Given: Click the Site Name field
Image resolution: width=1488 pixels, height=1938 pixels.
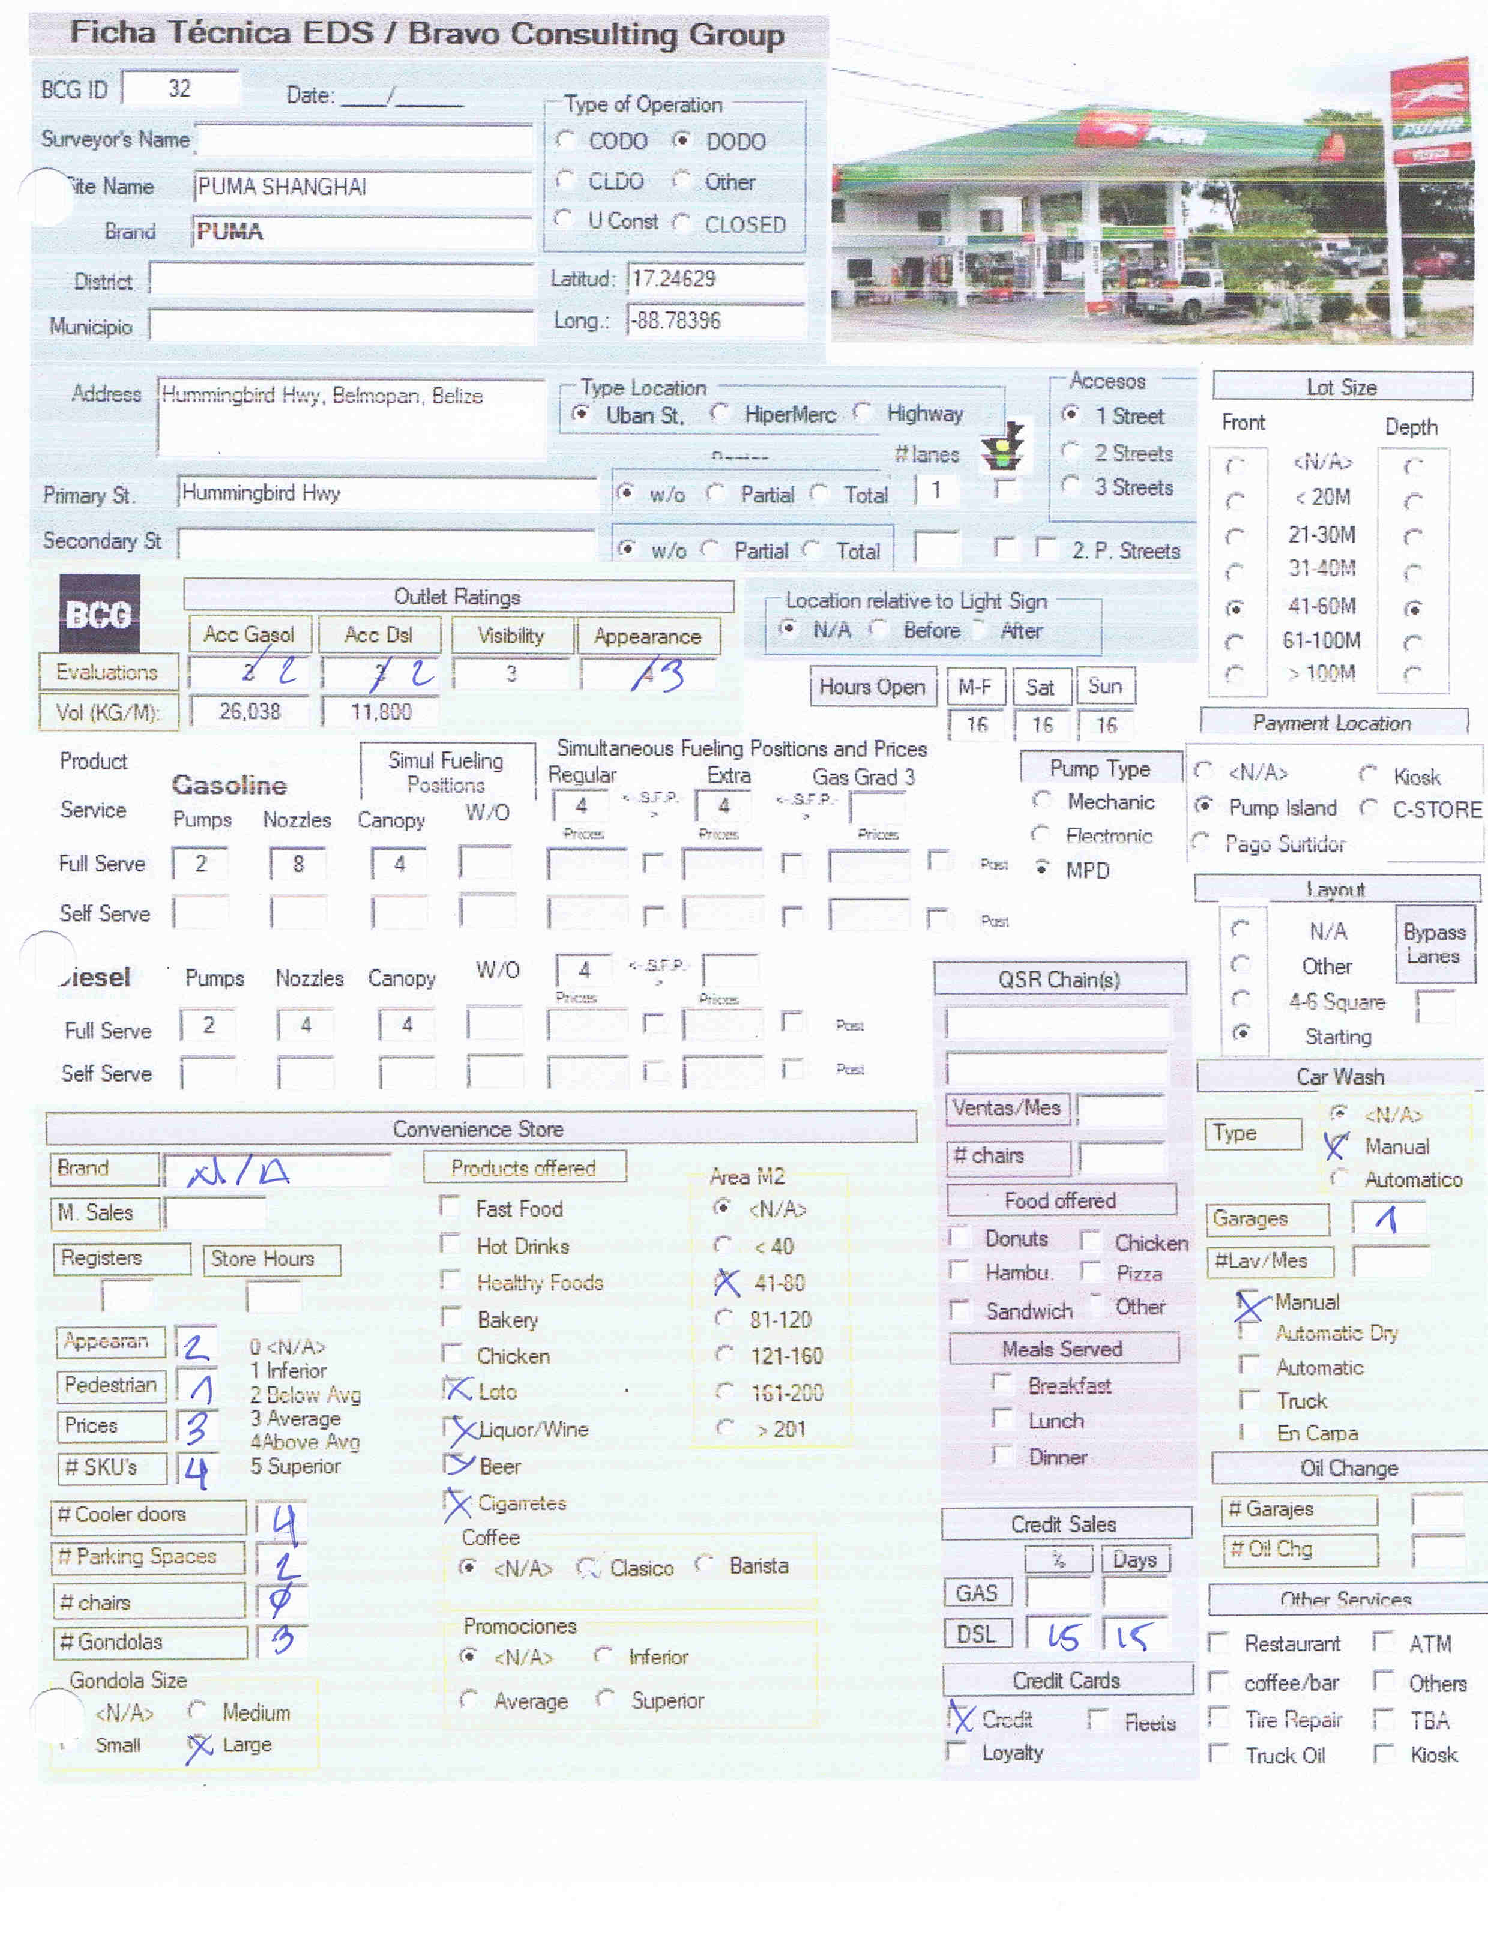Looking at the screenshot, I should pyautogui.click(x=363, y=188).
